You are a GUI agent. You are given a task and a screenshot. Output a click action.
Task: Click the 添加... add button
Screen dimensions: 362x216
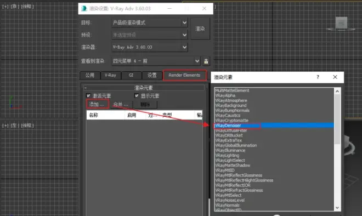tap(97, 104)
